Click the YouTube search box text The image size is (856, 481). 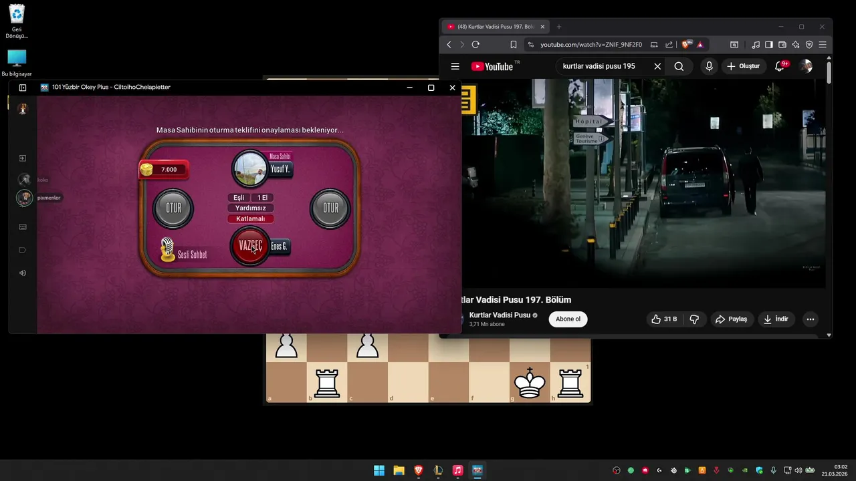[x=599, y=66]
